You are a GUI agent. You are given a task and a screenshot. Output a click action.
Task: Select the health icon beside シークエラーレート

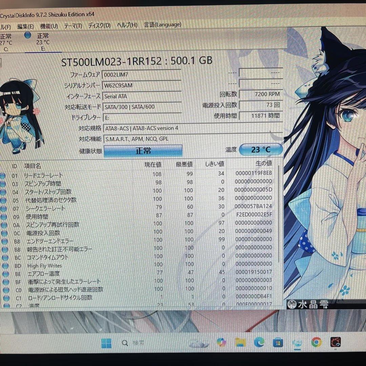coord(3,208)
